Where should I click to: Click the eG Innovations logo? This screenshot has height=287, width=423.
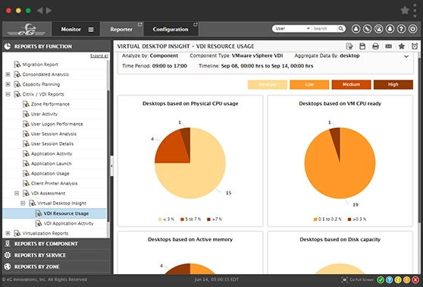coord(27,29)
